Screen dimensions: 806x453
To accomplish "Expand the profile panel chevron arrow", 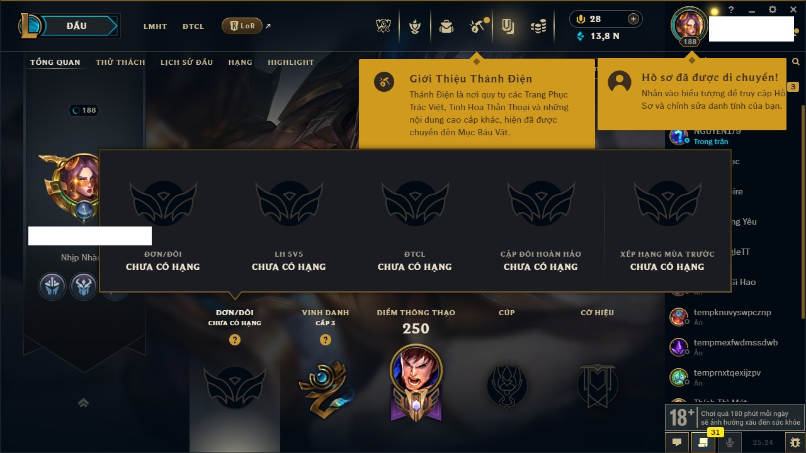I will pos(83,403).
